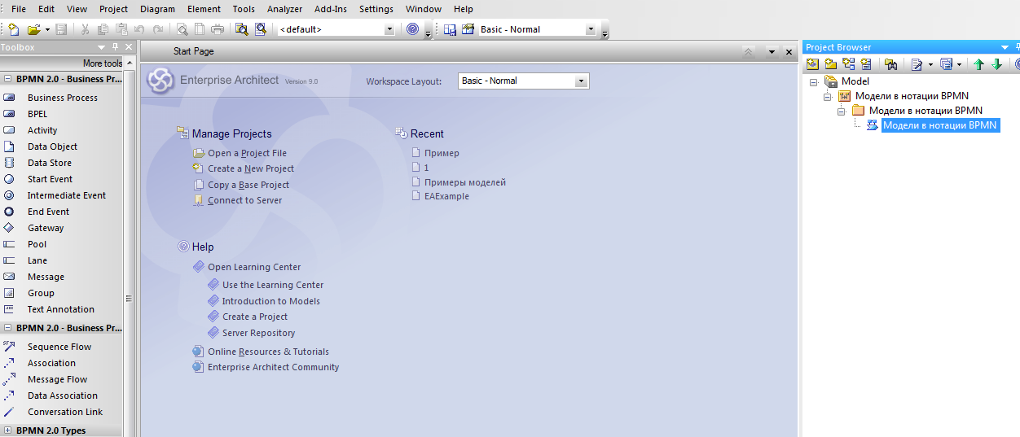
Task: Click New Model from Pattern icon in Project Browser
Action: (813, 64)
